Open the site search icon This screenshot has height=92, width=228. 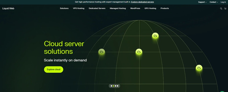point(221,9)
